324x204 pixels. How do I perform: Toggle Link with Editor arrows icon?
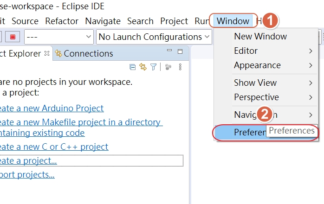143,67
